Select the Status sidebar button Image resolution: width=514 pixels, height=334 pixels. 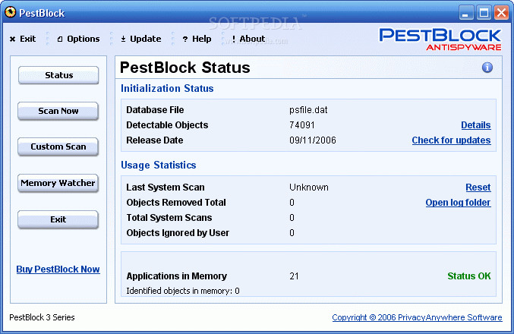[x=58, y=75]
